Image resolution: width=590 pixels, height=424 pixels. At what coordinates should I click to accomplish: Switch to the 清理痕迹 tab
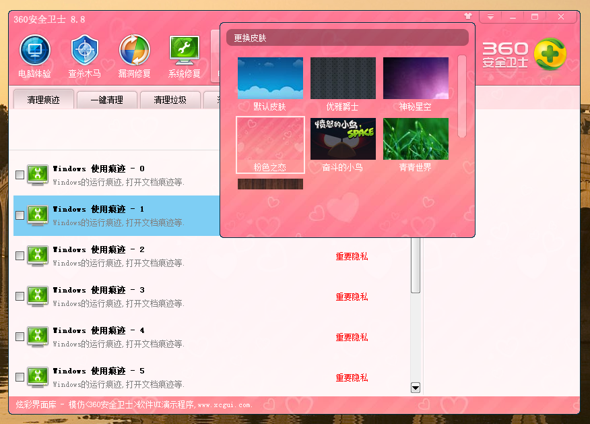44,100
